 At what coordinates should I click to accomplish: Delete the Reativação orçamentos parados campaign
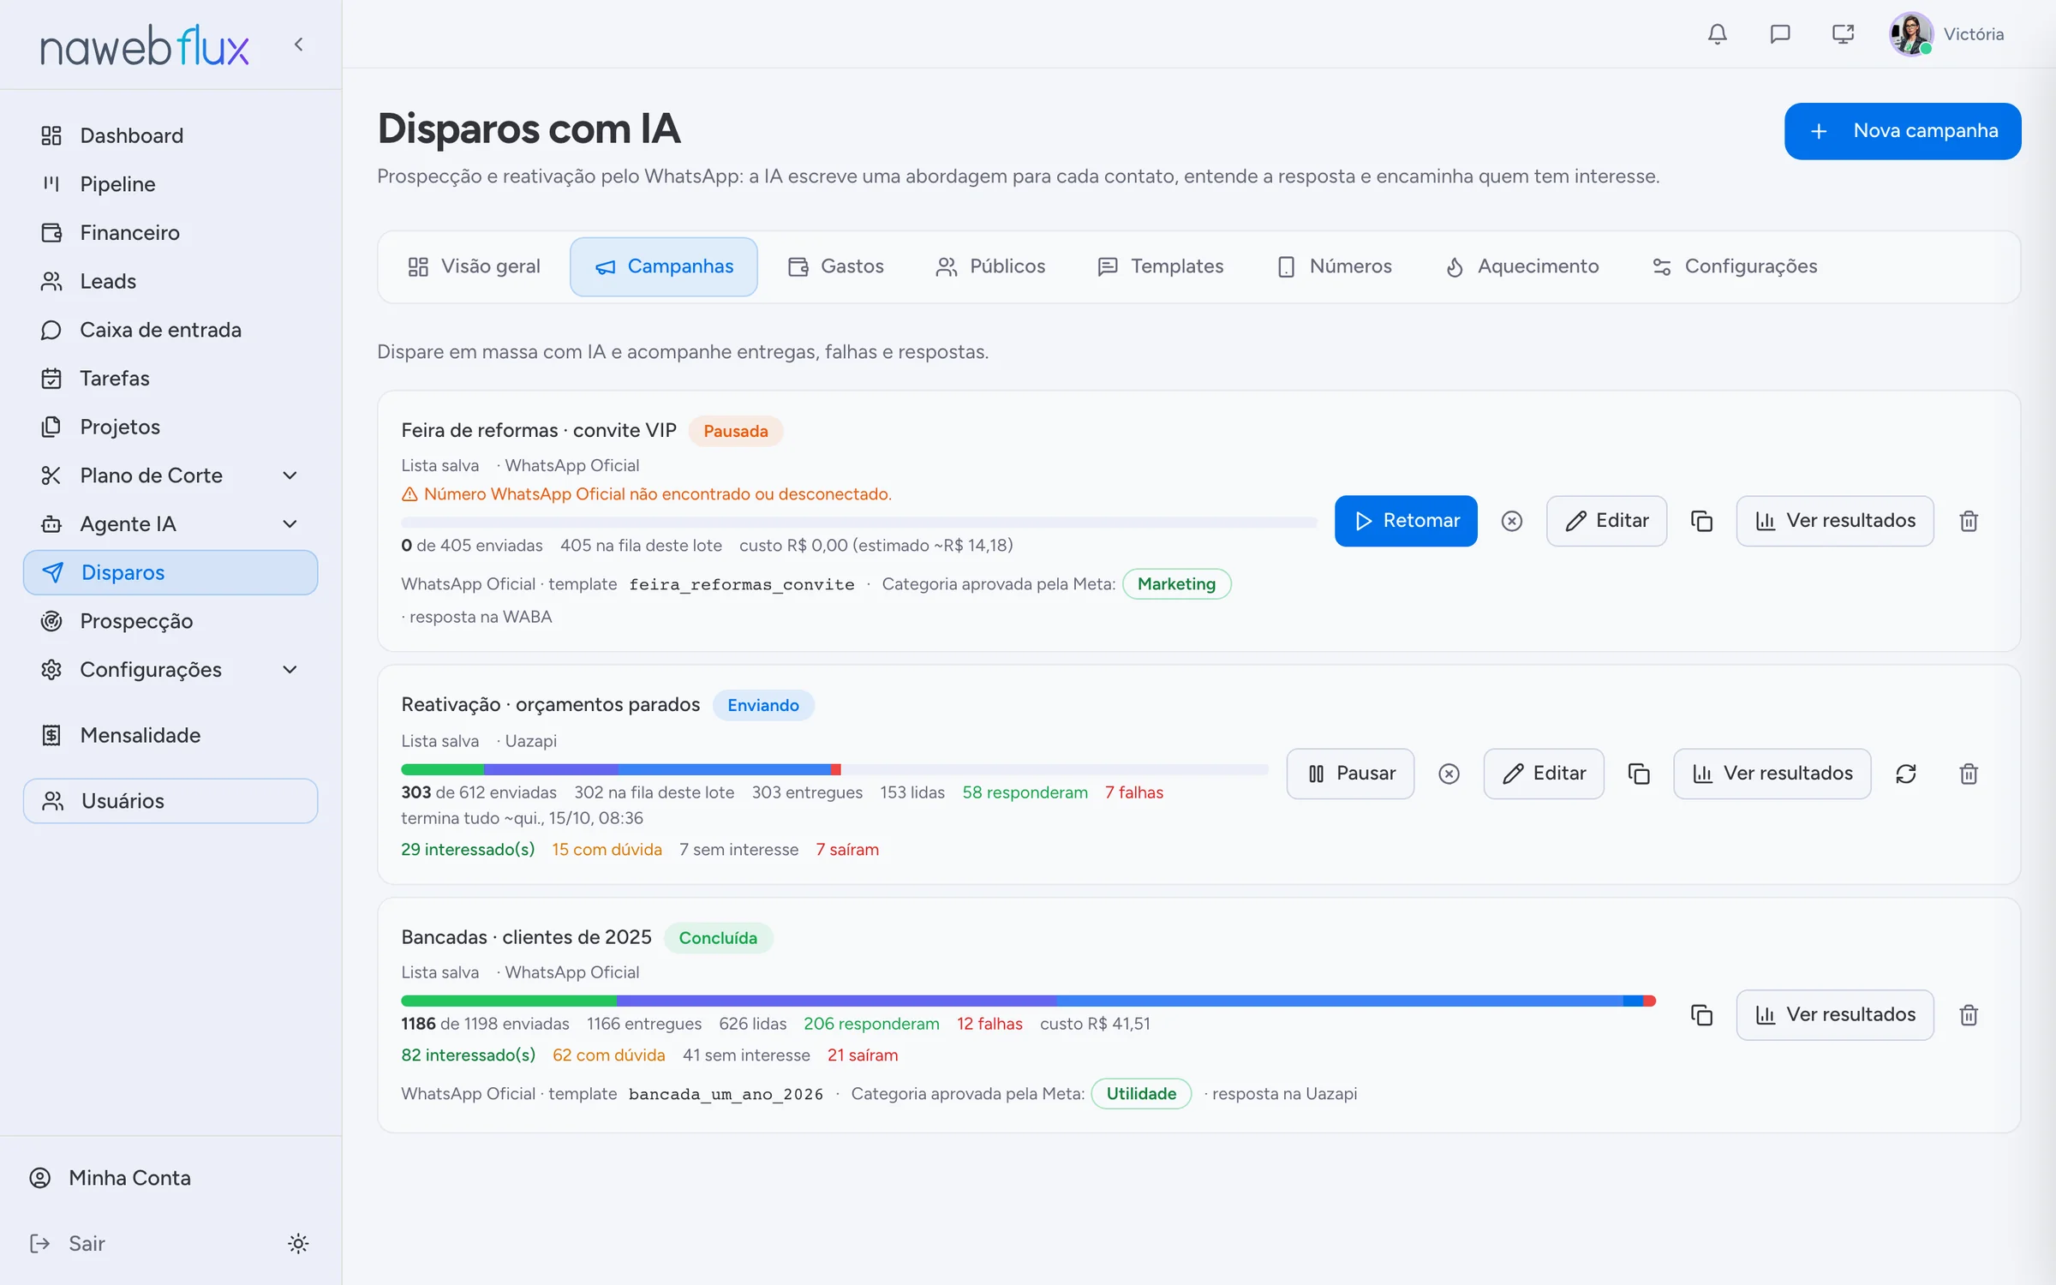point(1969,774)
